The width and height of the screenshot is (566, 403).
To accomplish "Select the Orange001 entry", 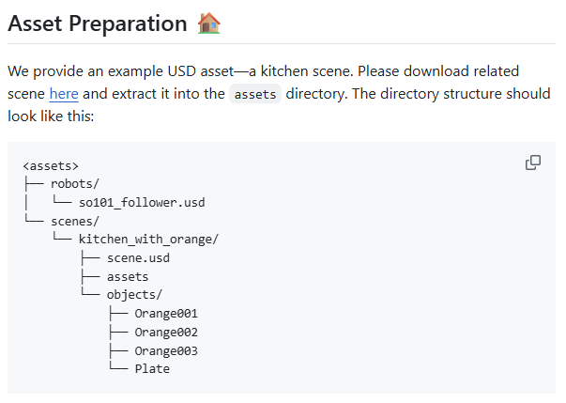I will pos(166,314).
